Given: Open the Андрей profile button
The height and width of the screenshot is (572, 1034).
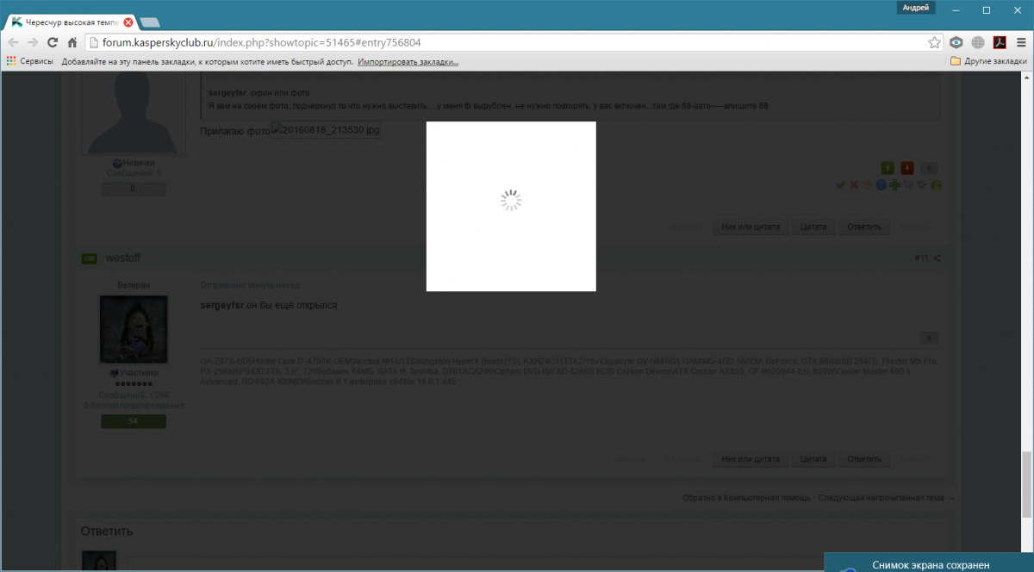Looking at the screenshot, I should pyautogui.click(x=915, y=8).
